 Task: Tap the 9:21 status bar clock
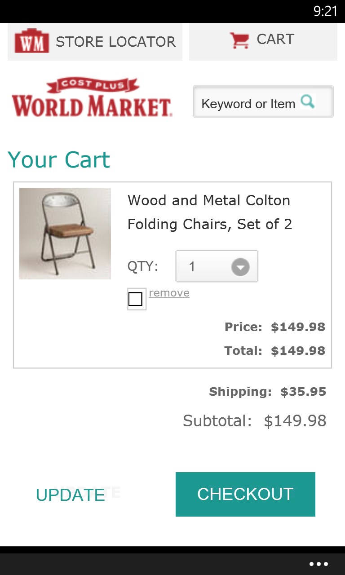tap(325, 11)
